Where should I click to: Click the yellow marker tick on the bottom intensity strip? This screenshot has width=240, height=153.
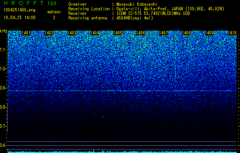point(94,150)
